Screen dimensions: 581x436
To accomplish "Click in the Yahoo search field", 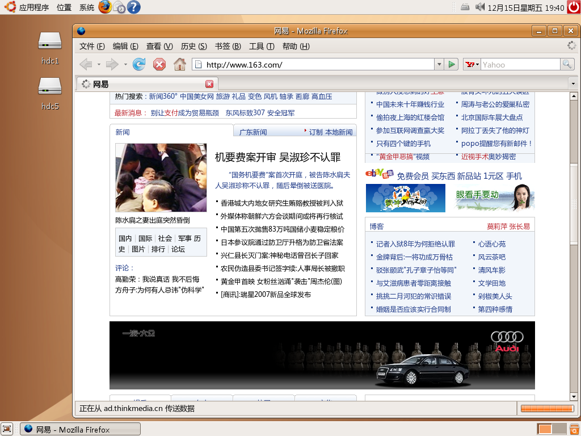I will coord(520,65).
